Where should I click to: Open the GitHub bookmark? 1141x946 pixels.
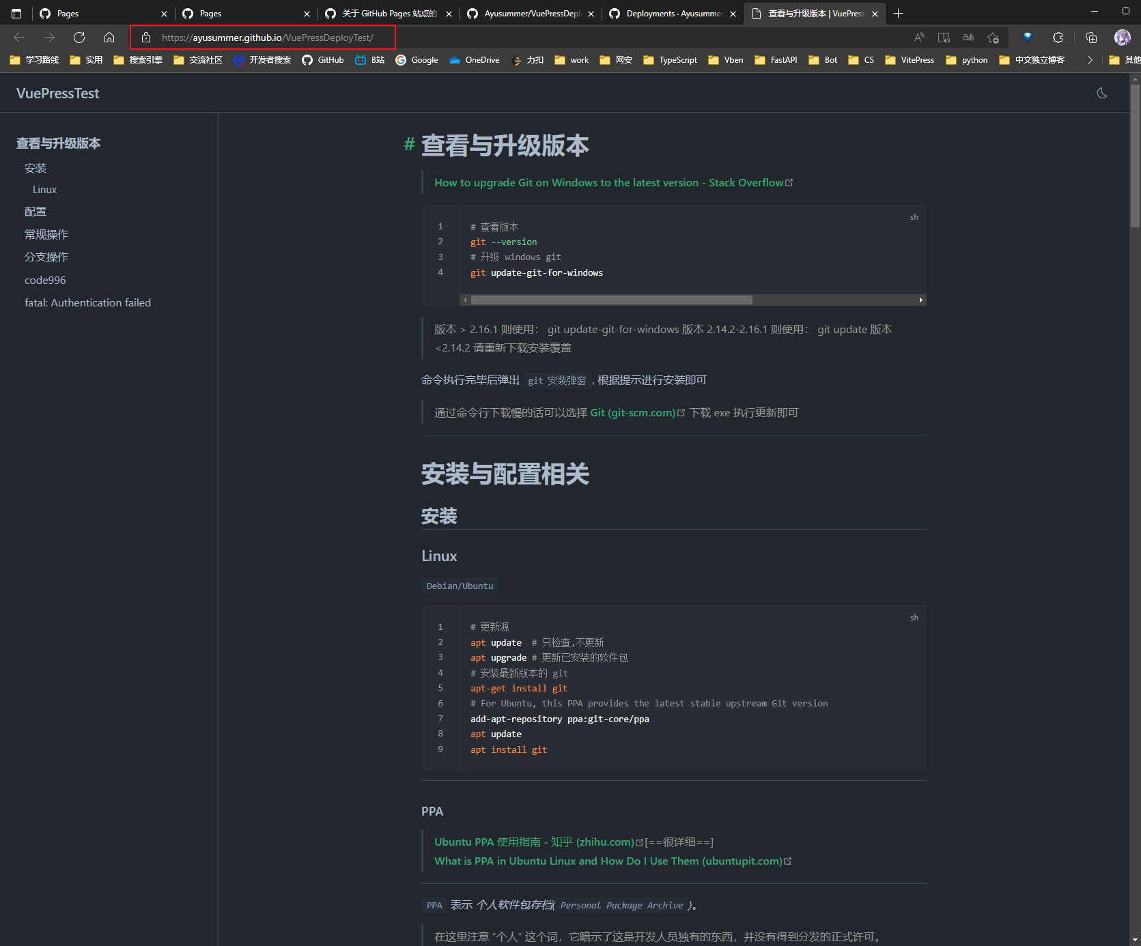pos(323,60)
